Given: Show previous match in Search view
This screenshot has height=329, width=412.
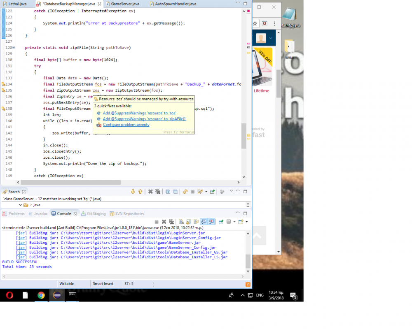Looking at the screenshot, I should tap(140, 192).
